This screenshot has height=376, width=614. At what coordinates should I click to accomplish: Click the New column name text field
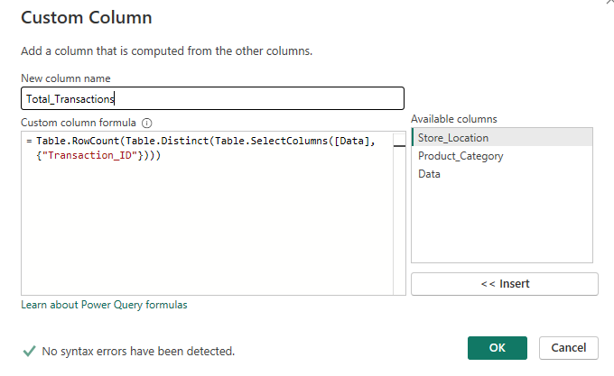(x=212, y=99)
